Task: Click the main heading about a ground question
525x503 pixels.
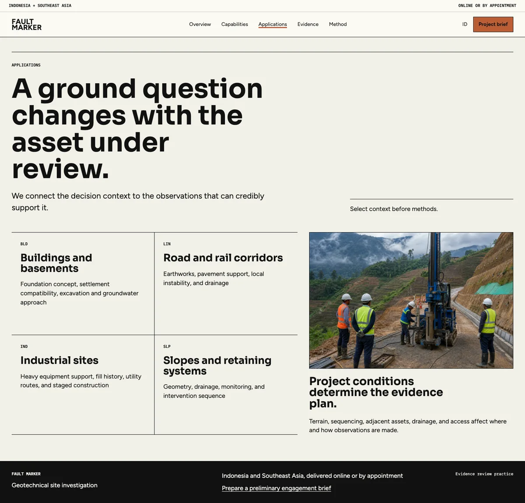Action: tap(137, 129)
